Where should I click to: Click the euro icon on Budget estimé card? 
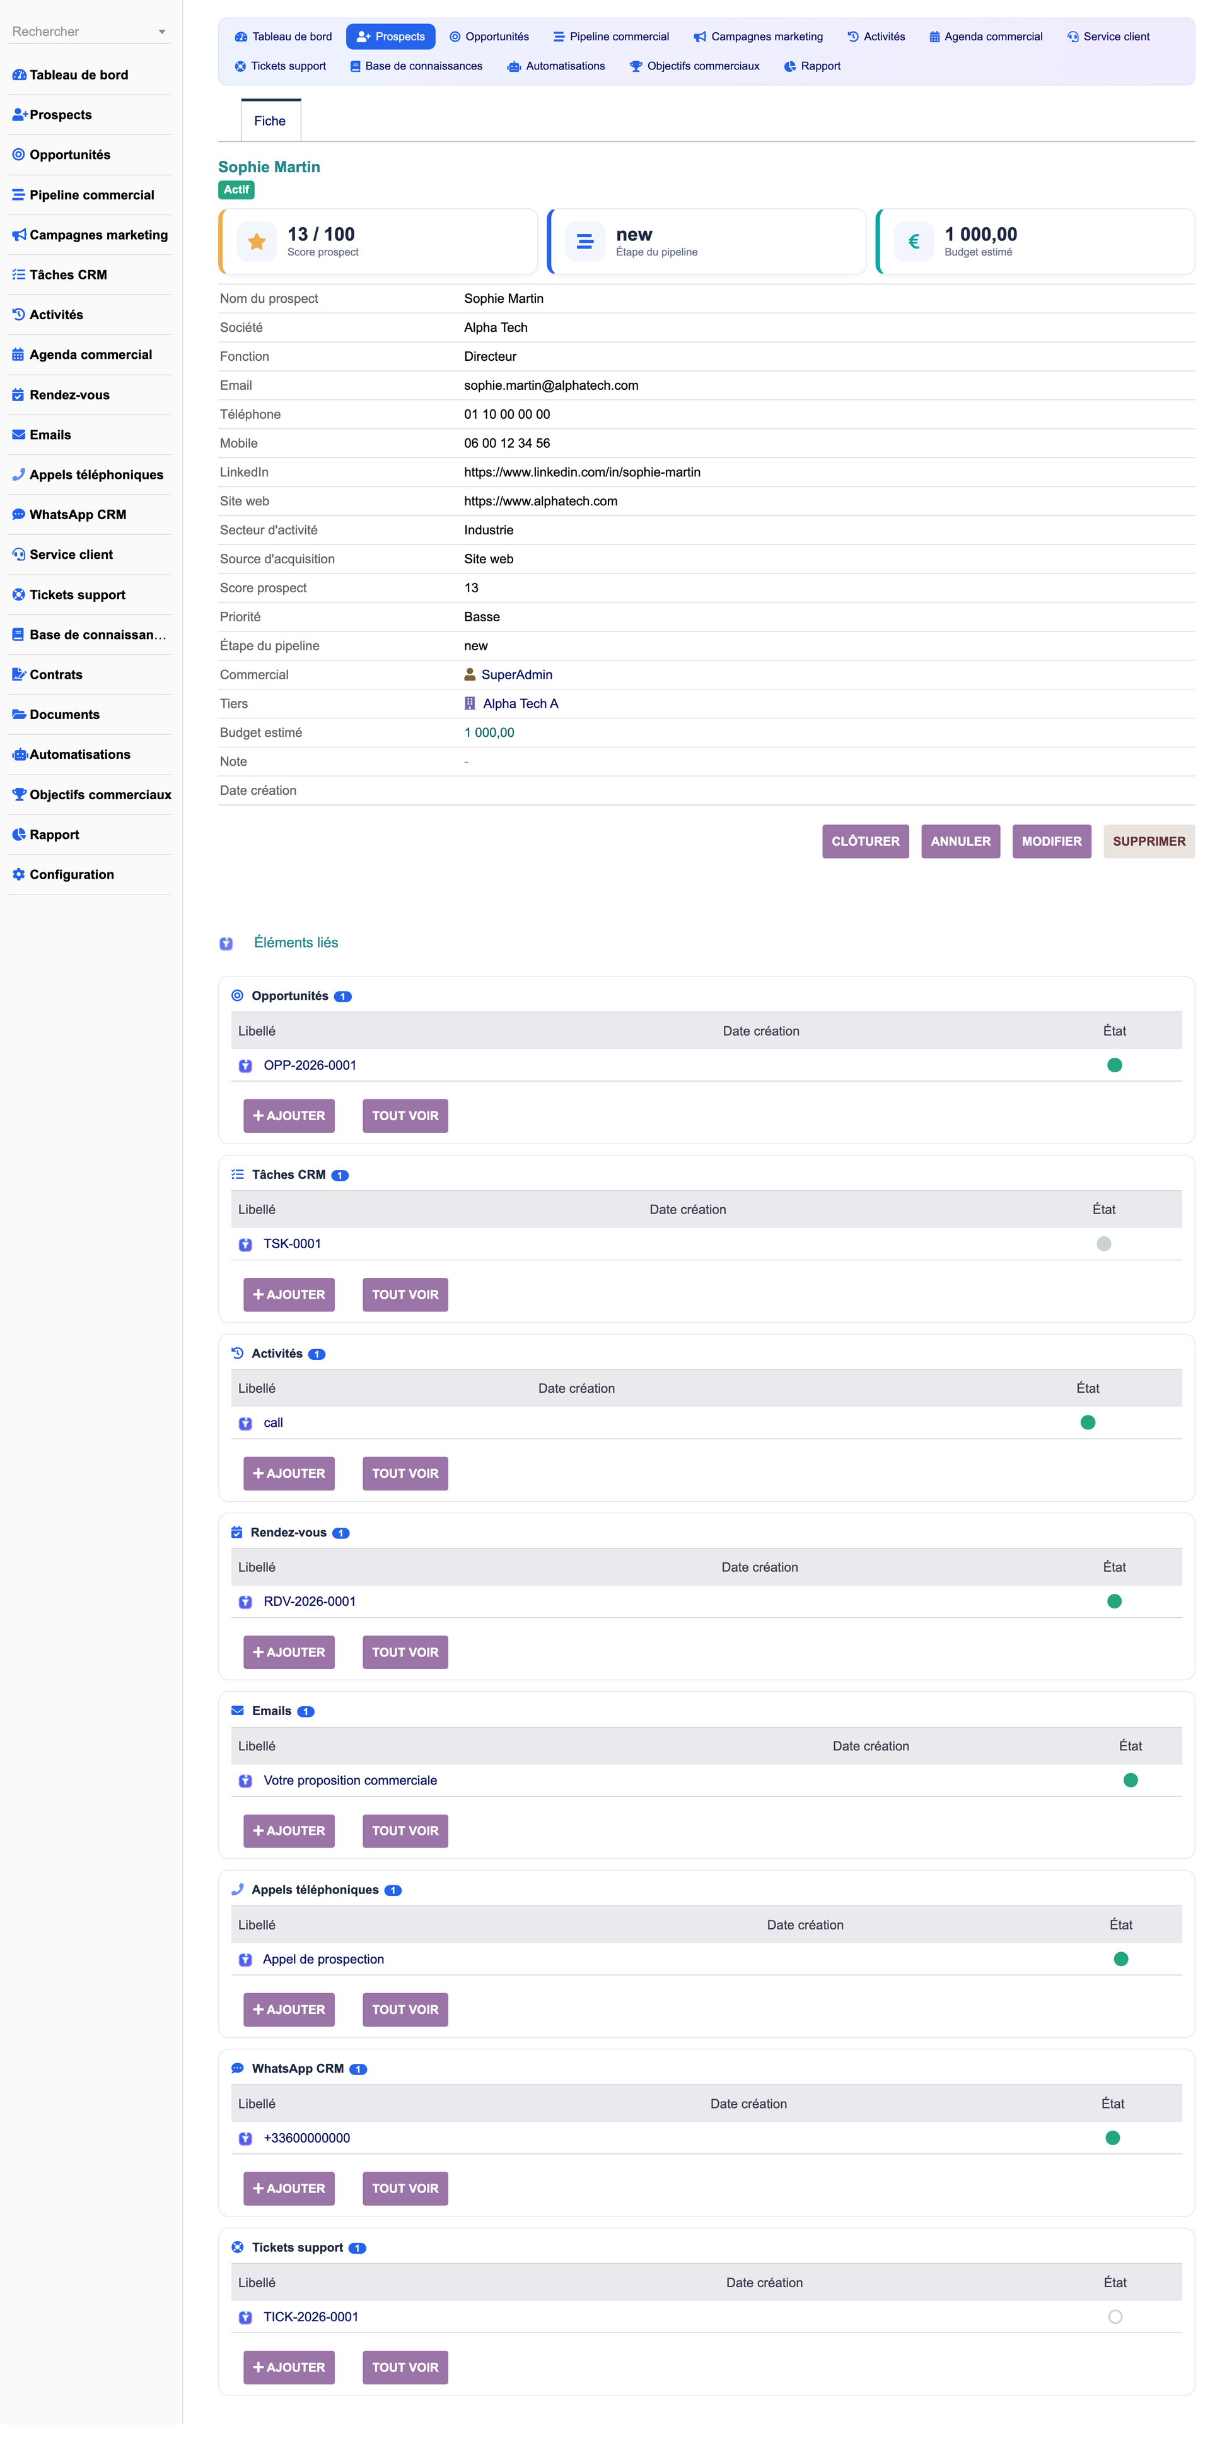914,242
